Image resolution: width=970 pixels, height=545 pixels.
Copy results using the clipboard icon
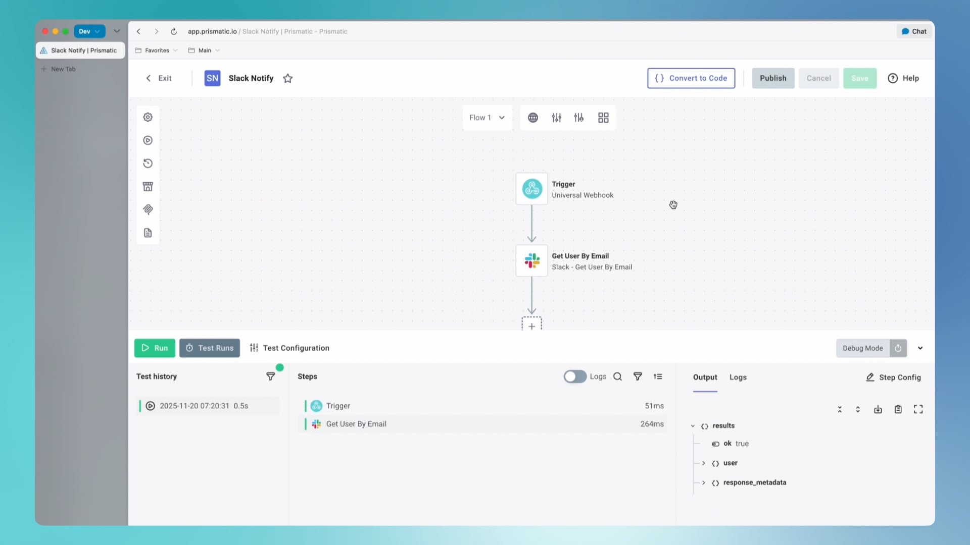click(x=898, y=409)
